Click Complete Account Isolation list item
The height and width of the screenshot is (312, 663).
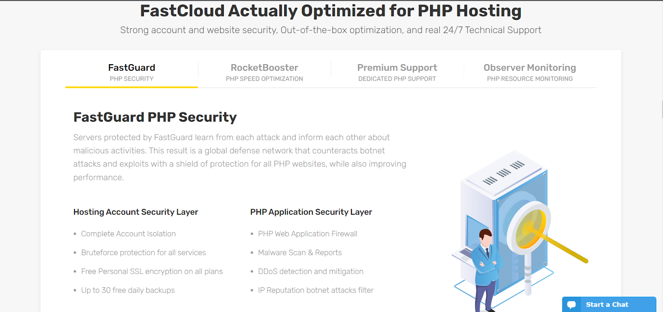(128, 234)
